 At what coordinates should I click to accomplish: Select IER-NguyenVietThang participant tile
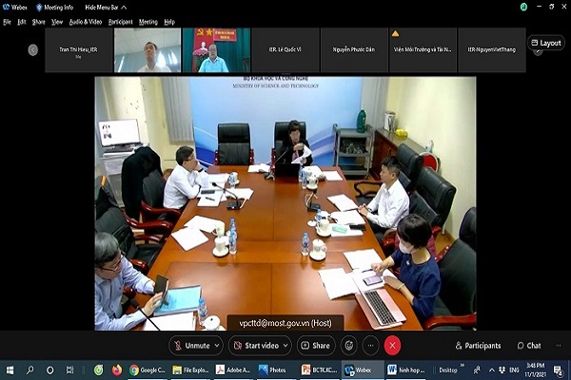tap(492, 49)
